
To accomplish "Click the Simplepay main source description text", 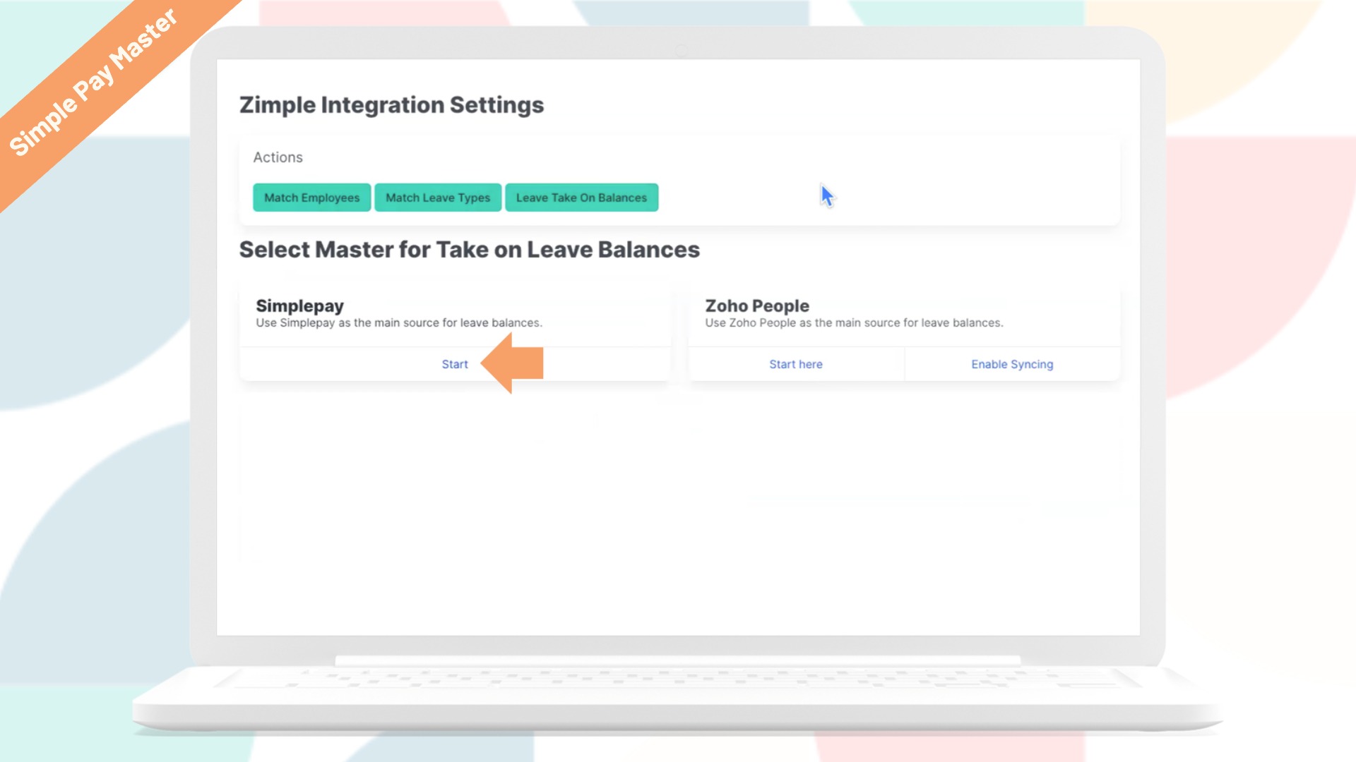I will click(x=398, y=323).
